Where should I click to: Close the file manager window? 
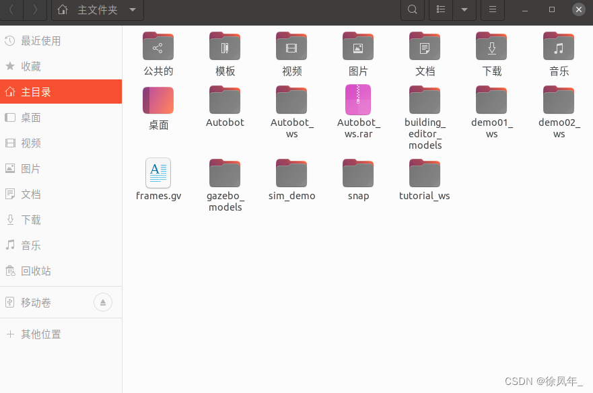[x=579, y=9]
